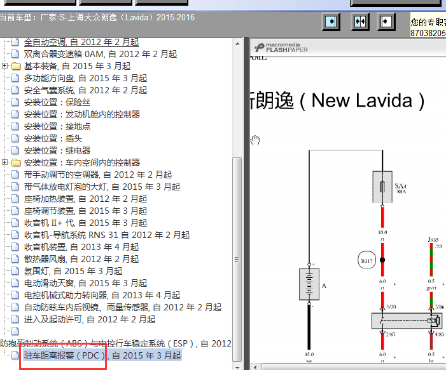Click the document icon beside 电动滑动天窗
This screenshot has height=370, width=446.
(15, 283)
